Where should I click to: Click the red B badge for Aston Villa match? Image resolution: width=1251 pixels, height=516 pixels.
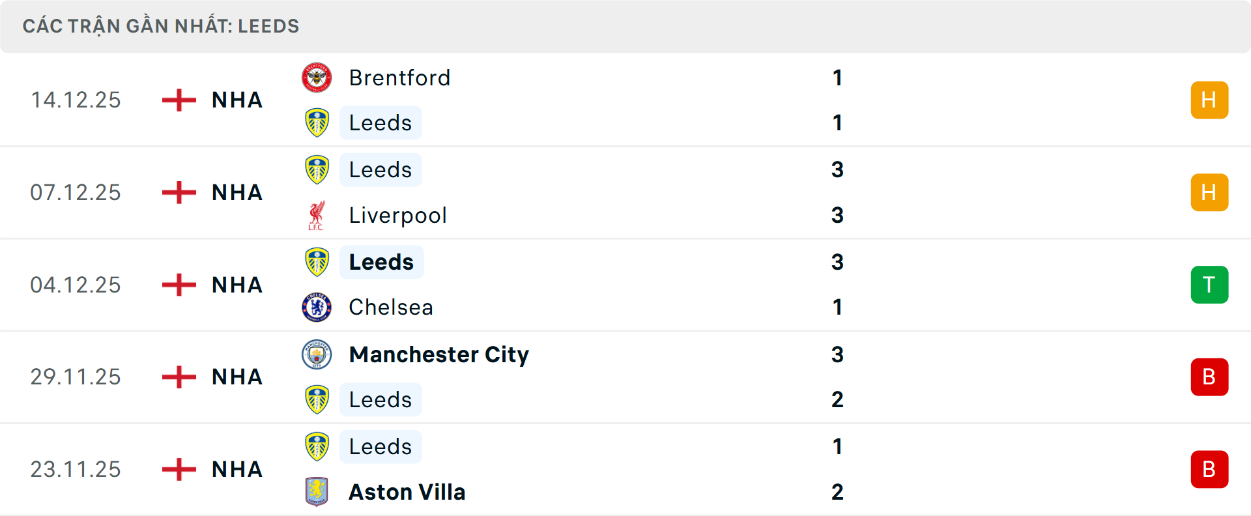click(1209, 469)
